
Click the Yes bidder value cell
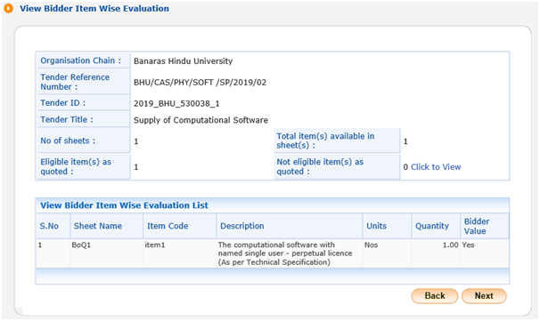tap(468, 245)
